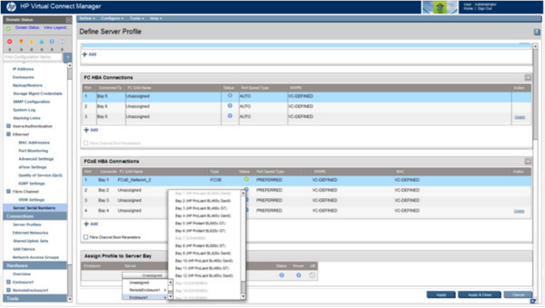Viewport: 545px width, 308px height.
Task: Click the Cancel button
Action: pyautogui.click(x=518, y=295)
